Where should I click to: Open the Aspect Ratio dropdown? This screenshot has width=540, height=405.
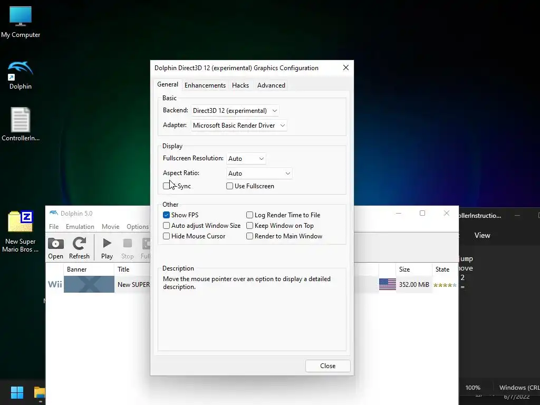click(x=259, y=173)
